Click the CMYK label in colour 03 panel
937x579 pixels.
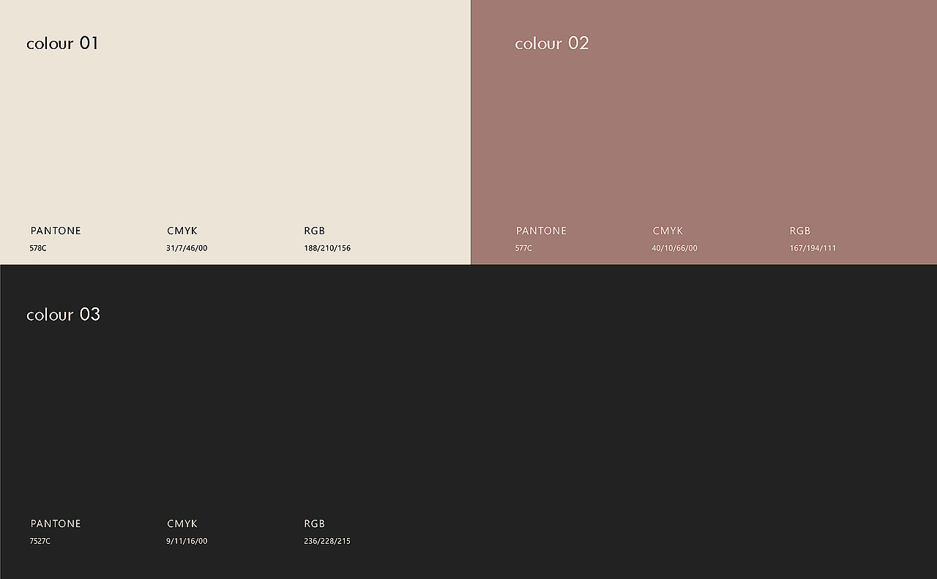click(x=182, y=523)
